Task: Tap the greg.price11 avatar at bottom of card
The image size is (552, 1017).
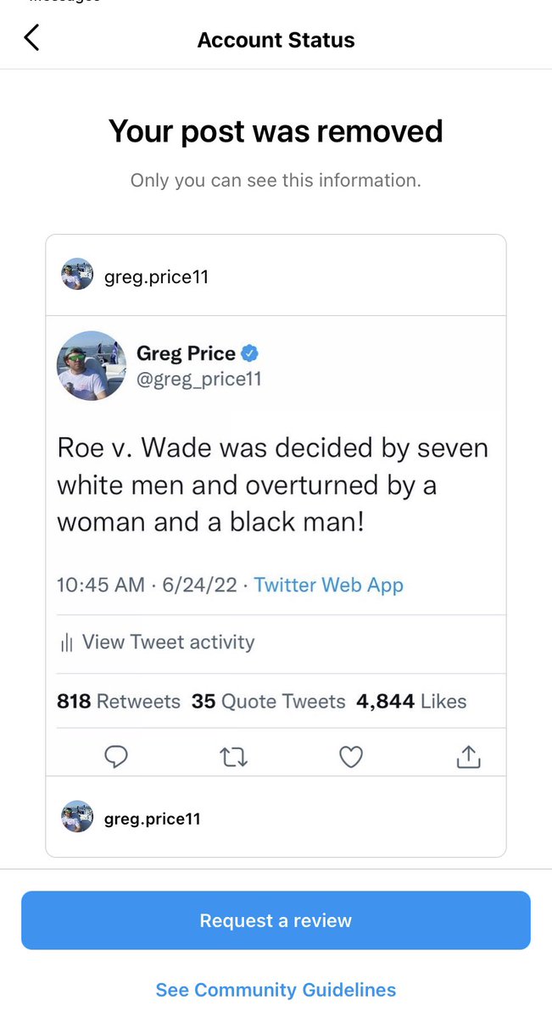Action: click(x=77, y=818)
